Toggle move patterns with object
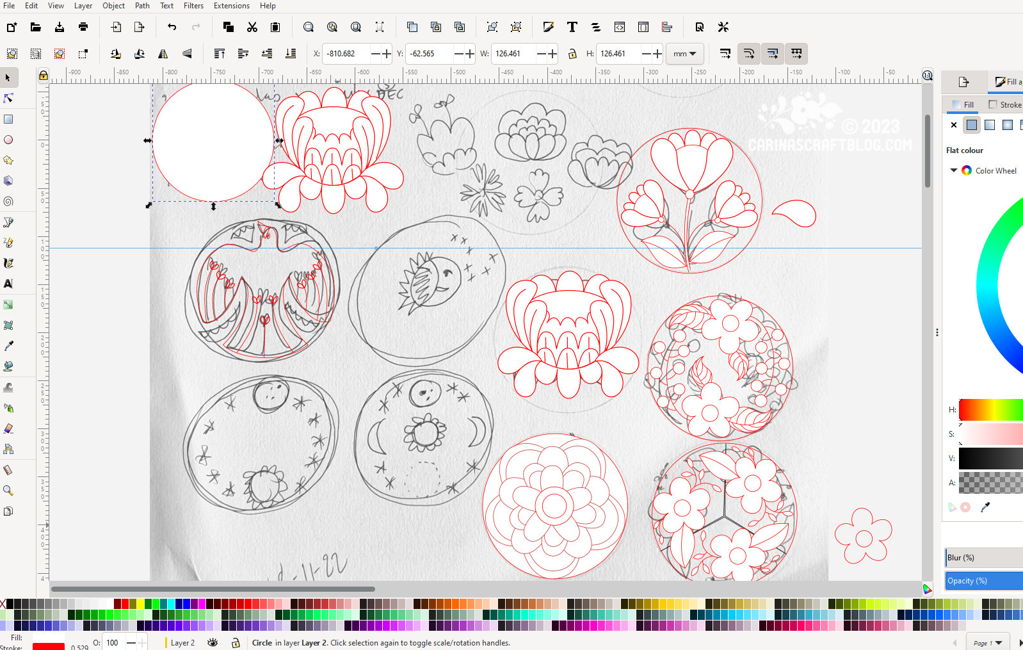Viewport: 1023px width, 650px height. 796,54
